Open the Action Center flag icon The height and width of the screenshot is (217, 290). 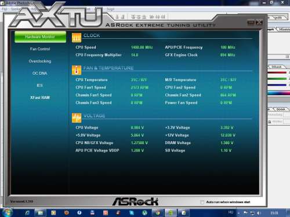(x=245, y=213)
